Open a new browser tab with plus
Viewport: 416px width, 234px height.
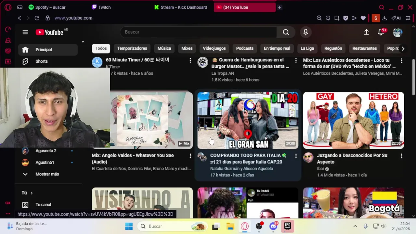[x=279, y=7]
